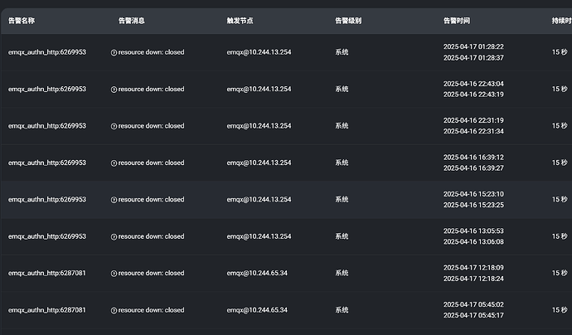This screenshot has height=335, width=572.
Task: Select alarm name emqx_authn_http:6287081 in the 12:18:09 row
Action: click(47, 274)
